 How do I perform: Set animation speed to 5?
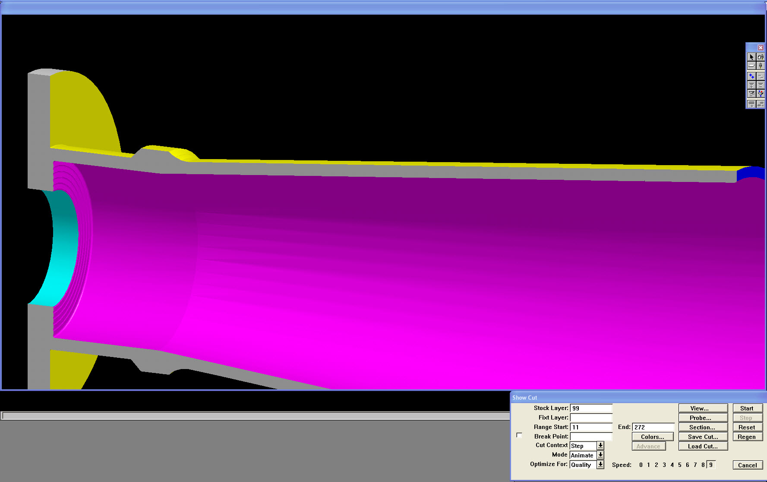(x=680, y=465)
